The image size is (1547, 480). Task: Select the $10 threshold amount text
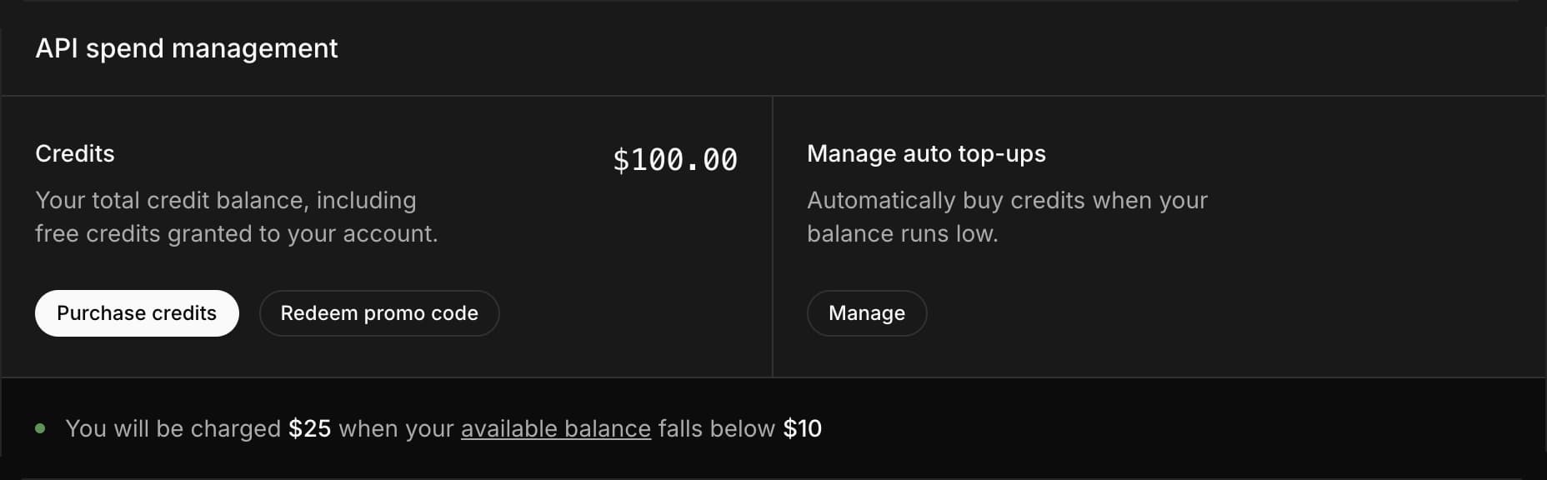click(803, 427)
